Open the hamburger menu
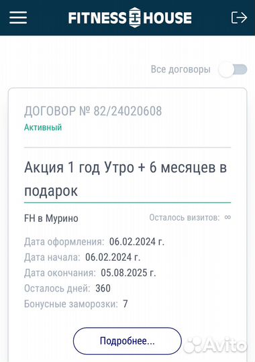 click(x=18, y=17)
